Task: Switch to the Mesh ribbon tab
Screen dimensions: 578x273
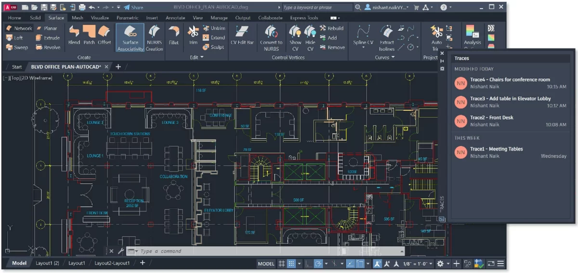Action: 77,18
